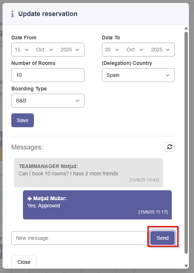Screen dimensions: 194x273
Task: Expand the Delegation Country dropdown showing Spain
Action: [138, 75]
